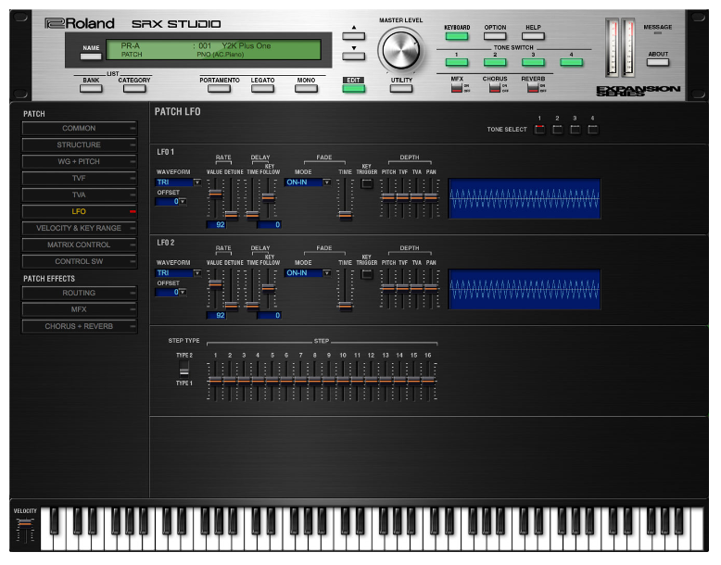The image size is (721, 565).
Task: Select tone 3 in Tone Select
Action: tap(576, 130)
